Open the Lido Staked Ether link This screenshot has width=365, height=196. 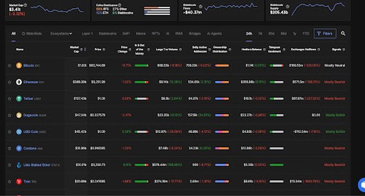[x=37, y=165]
